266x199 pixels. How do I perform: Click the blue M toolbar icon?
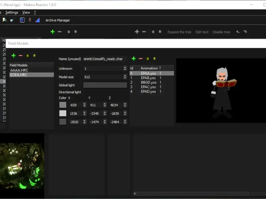pyautogui.click(x=22, y=20)
